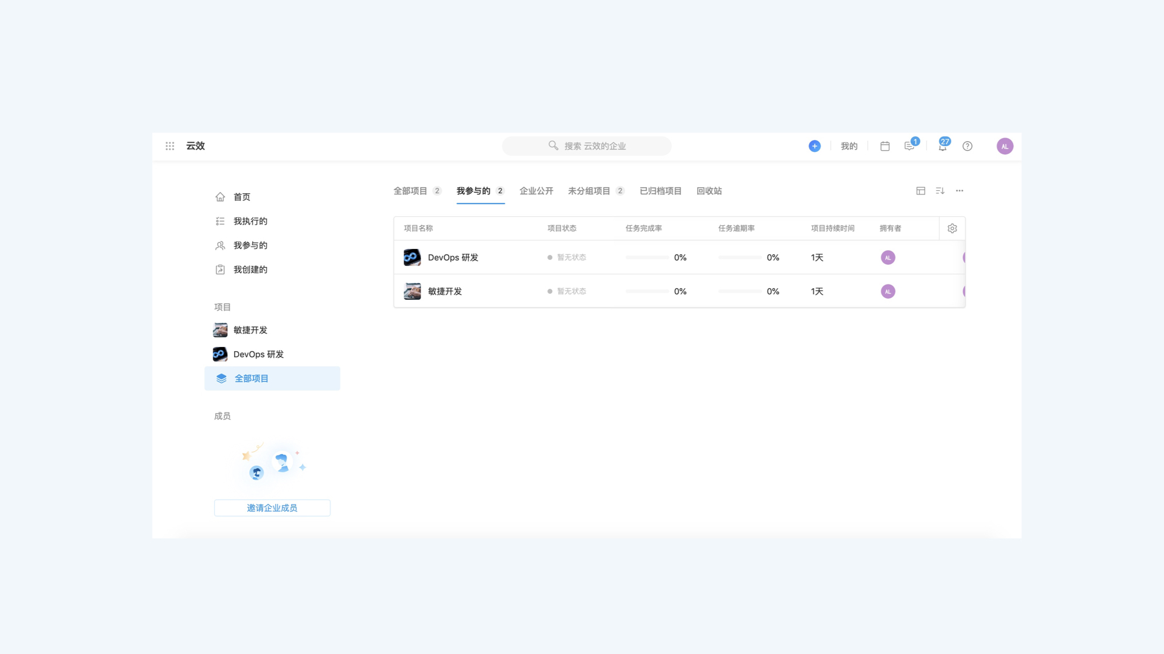The image size is (1164, 654).
Task: Click 我的 in the top bar
Action: (849, 146)
